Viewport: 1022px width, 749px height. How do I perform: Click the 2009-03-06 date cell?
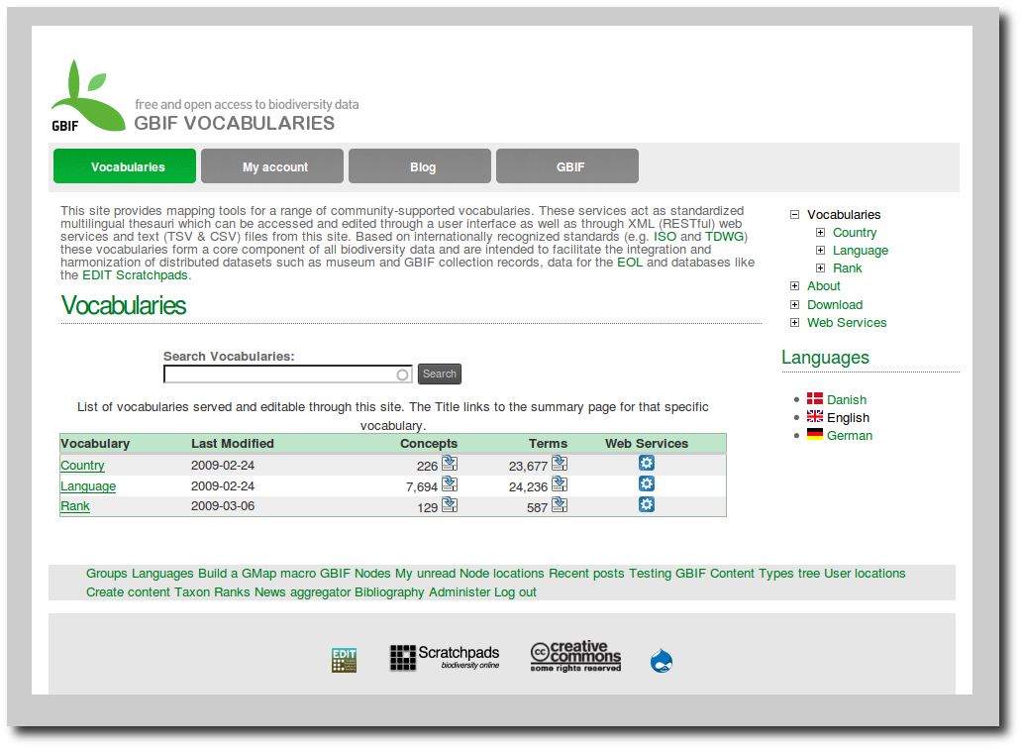(222, 506)
